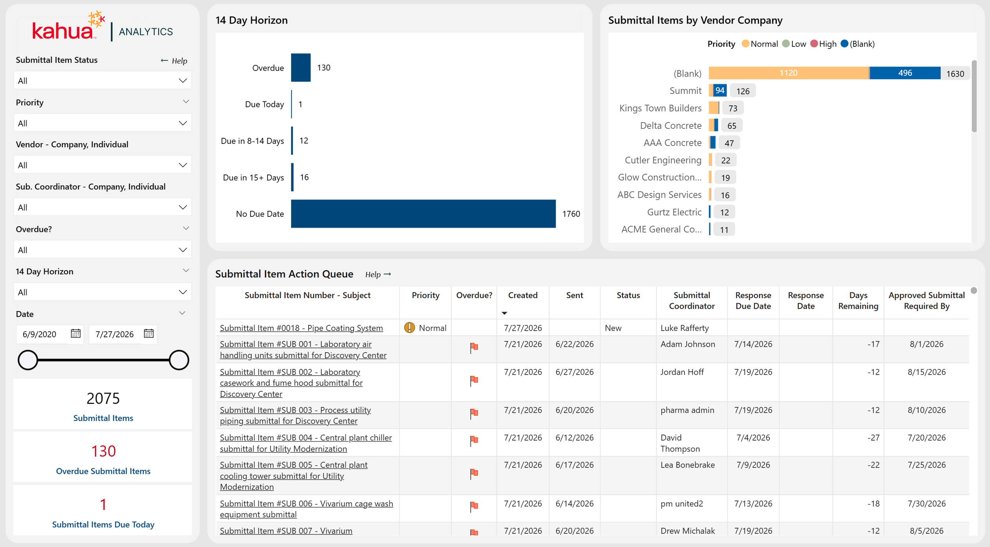
Task: Click overdue flag for SUB 006 row
Action: click(x=474, y=506)
